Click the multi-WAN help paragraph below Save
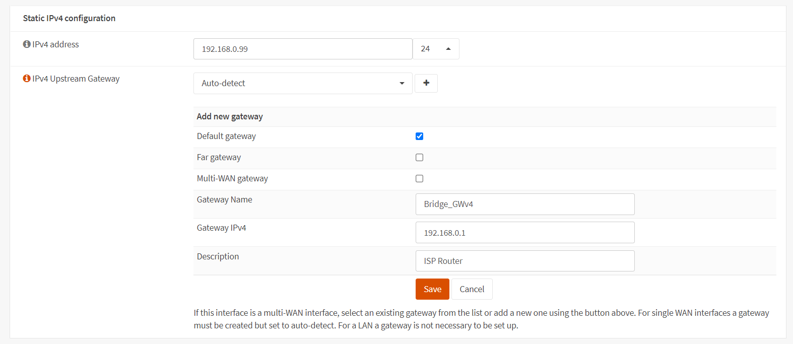793x344 pixels. pyautogui.click(x=481, y=319)
